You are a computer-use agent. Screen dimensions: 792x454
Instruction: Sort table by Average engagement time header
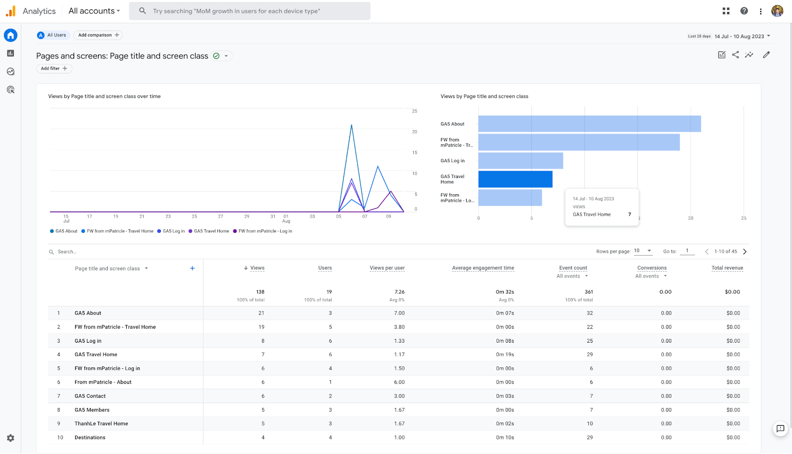(483, 268)
